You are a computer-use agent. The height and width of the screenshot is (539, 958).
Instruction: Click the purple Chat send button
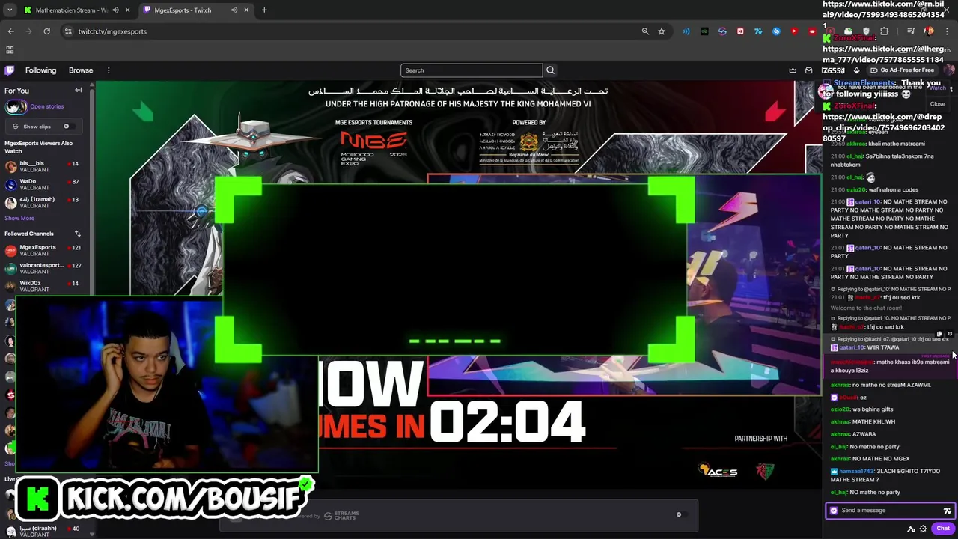click(943, 529)
